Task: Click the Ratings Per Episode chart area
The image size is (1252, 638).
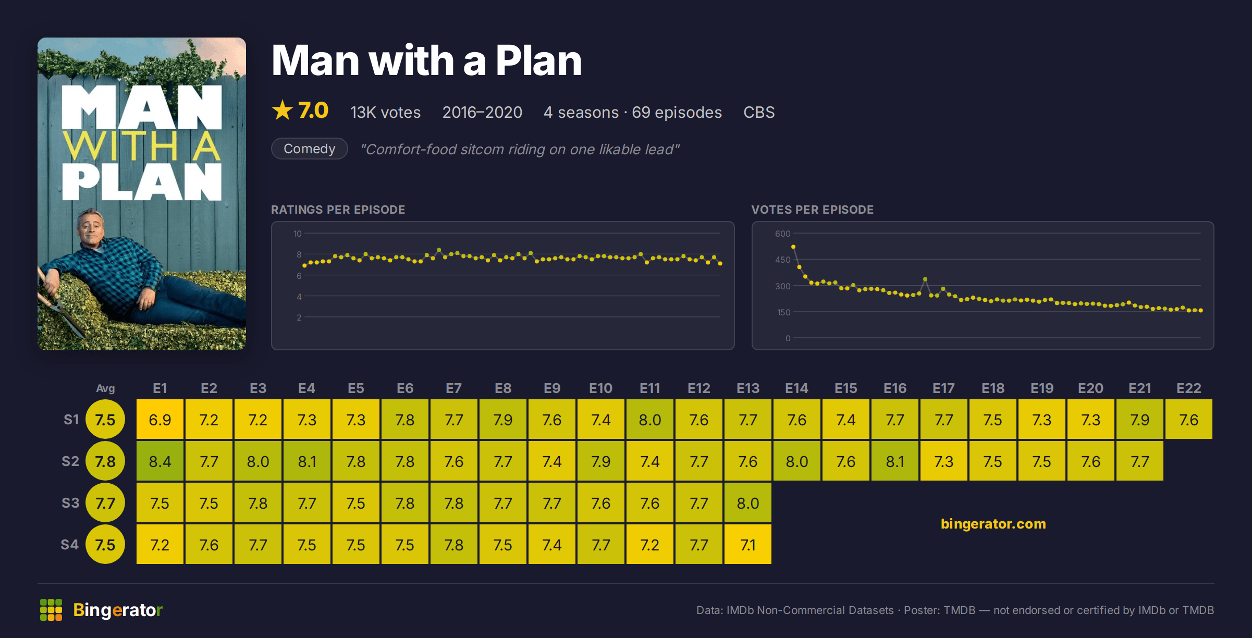Action: click(503, 286)
